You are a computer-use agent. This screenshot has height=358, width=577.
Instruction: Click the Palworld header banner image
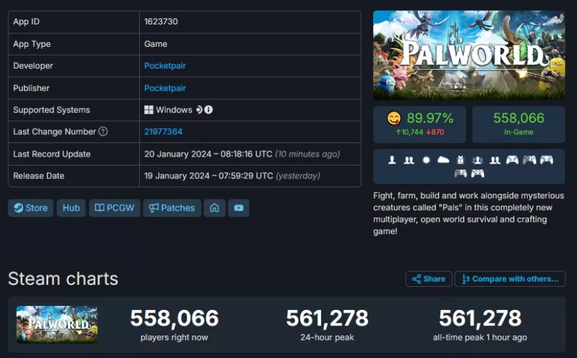point(469,55)
